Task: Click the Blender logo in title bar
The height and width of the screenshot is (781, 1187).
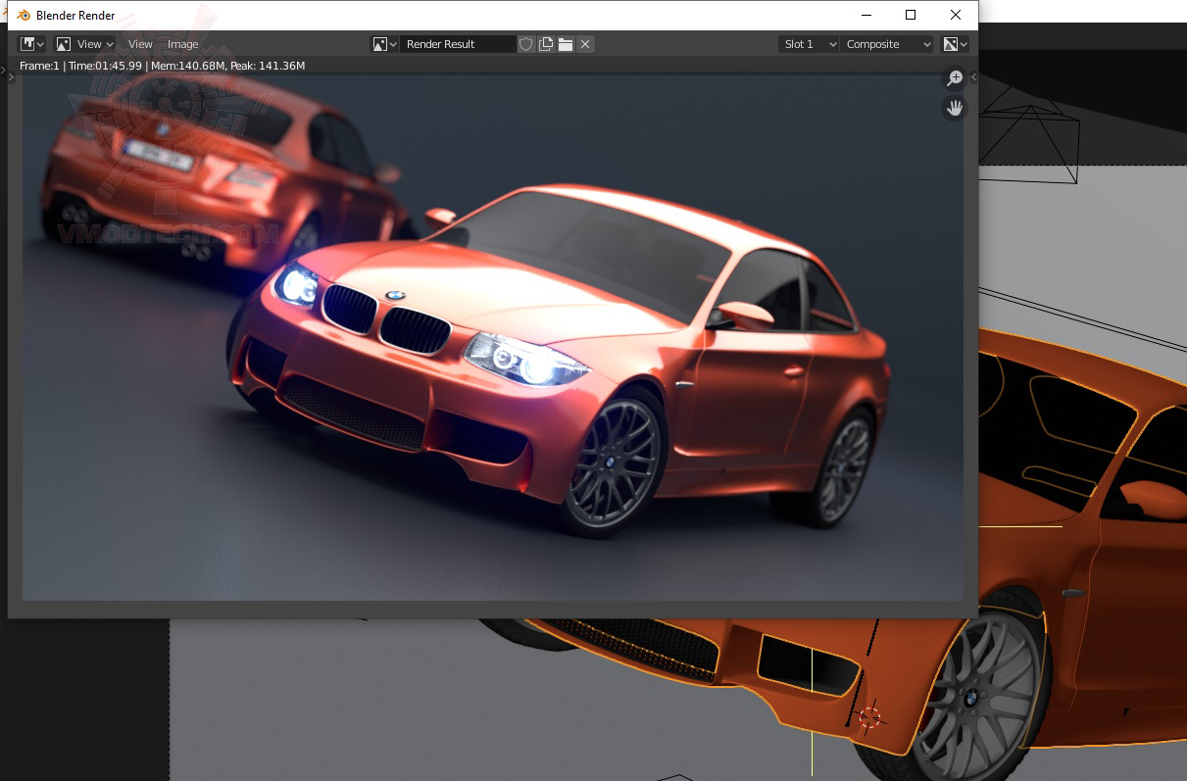Action: tap(24, 15)
